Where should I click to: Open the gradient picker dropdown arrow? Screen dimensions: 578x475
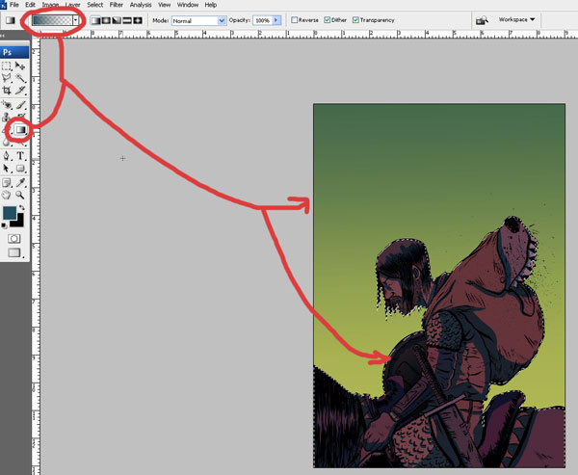click(75, 20)
